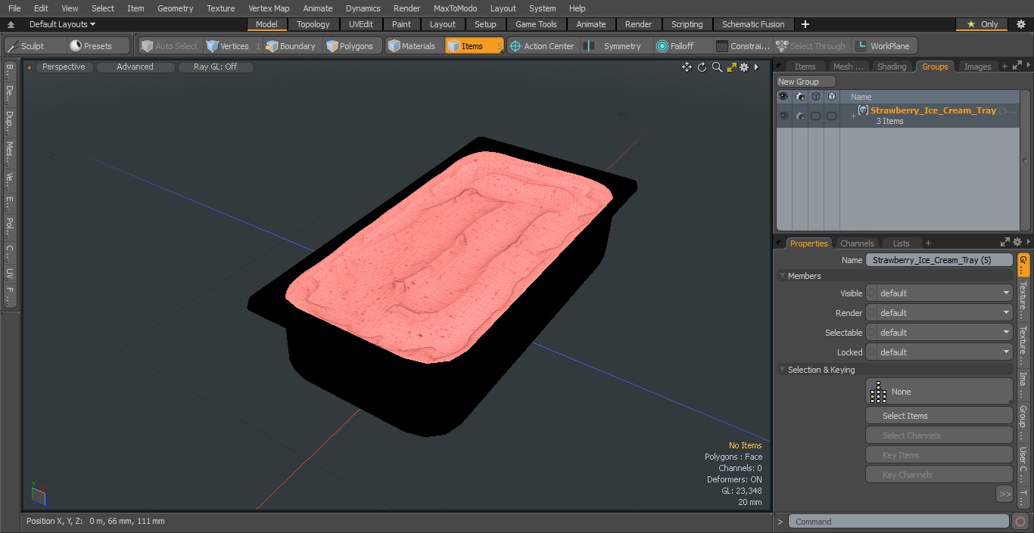Open the Locked dropdown
1034x533 pixels.
[x=939, y=352]
